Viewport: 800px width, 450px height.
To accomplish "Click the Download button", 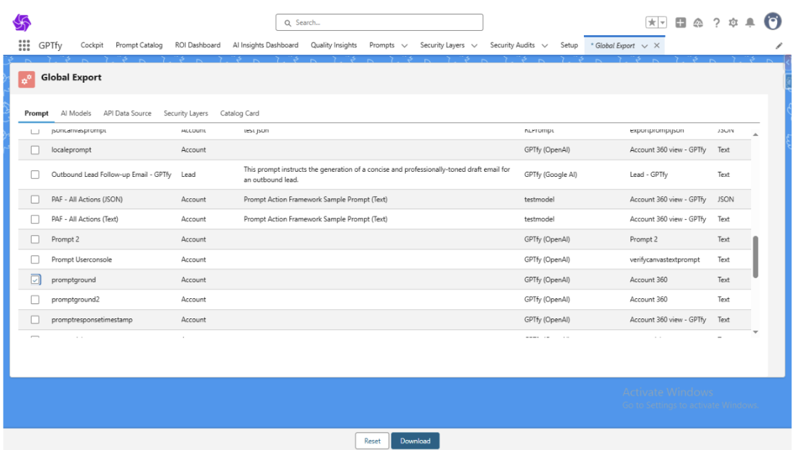I will pyautogui.click(x=415, y=441).
